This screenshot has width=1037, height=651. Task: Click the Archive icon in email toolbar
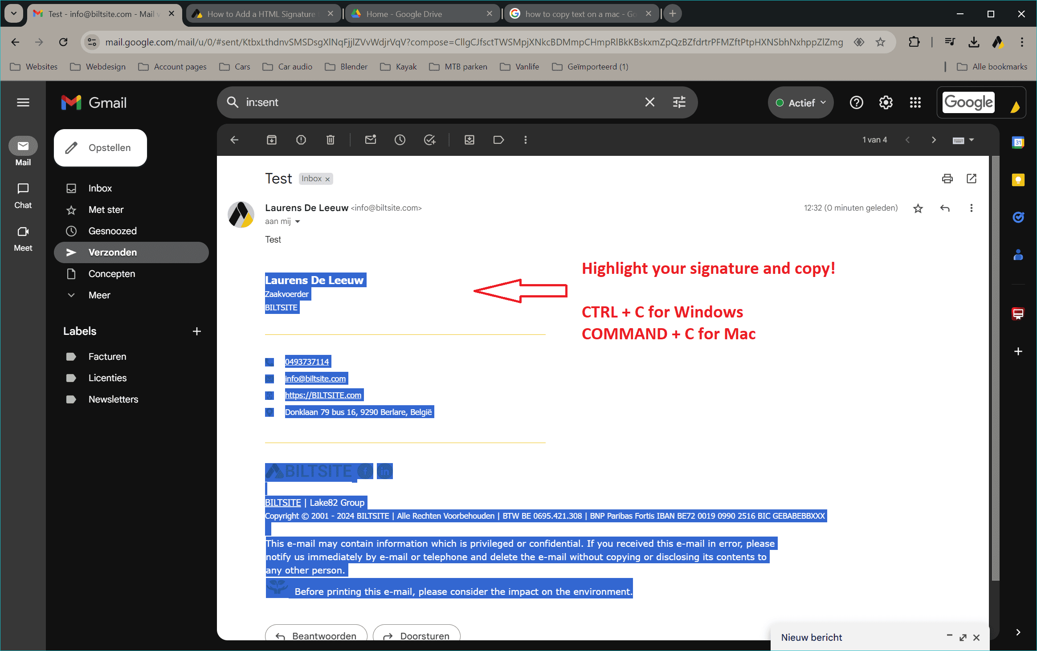click(x=272, y=140)
